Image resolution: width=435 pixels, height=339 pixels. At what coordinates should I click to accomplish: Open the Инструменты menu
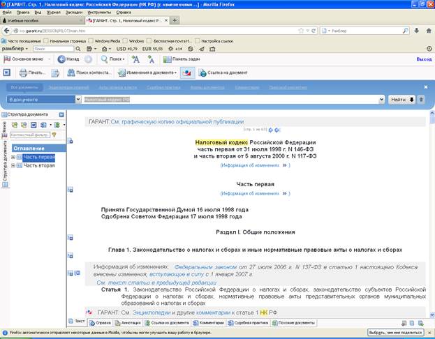(x=99, y=12)
